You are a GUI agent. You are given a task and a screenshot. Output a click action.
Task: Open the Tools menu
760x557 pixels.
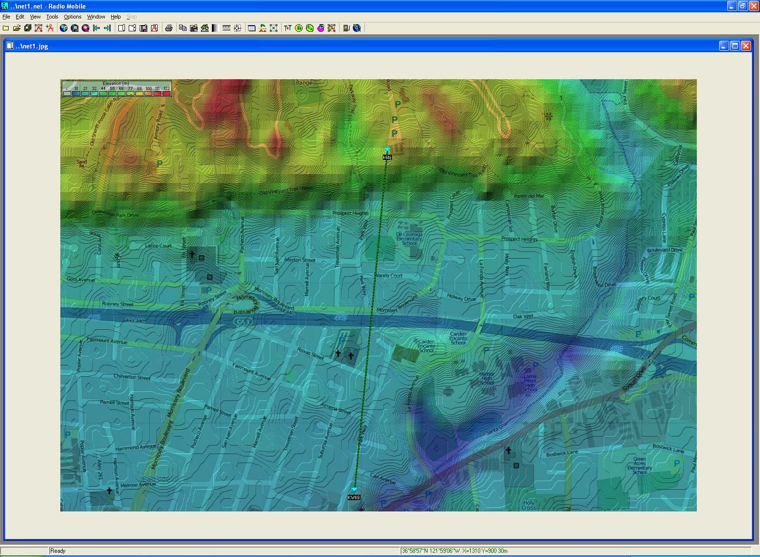pos(52,17)
